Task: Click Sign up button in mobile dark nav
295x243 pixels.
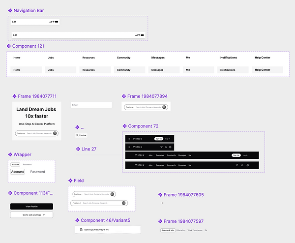Action: pyautogui.click(x=159, y=139)
